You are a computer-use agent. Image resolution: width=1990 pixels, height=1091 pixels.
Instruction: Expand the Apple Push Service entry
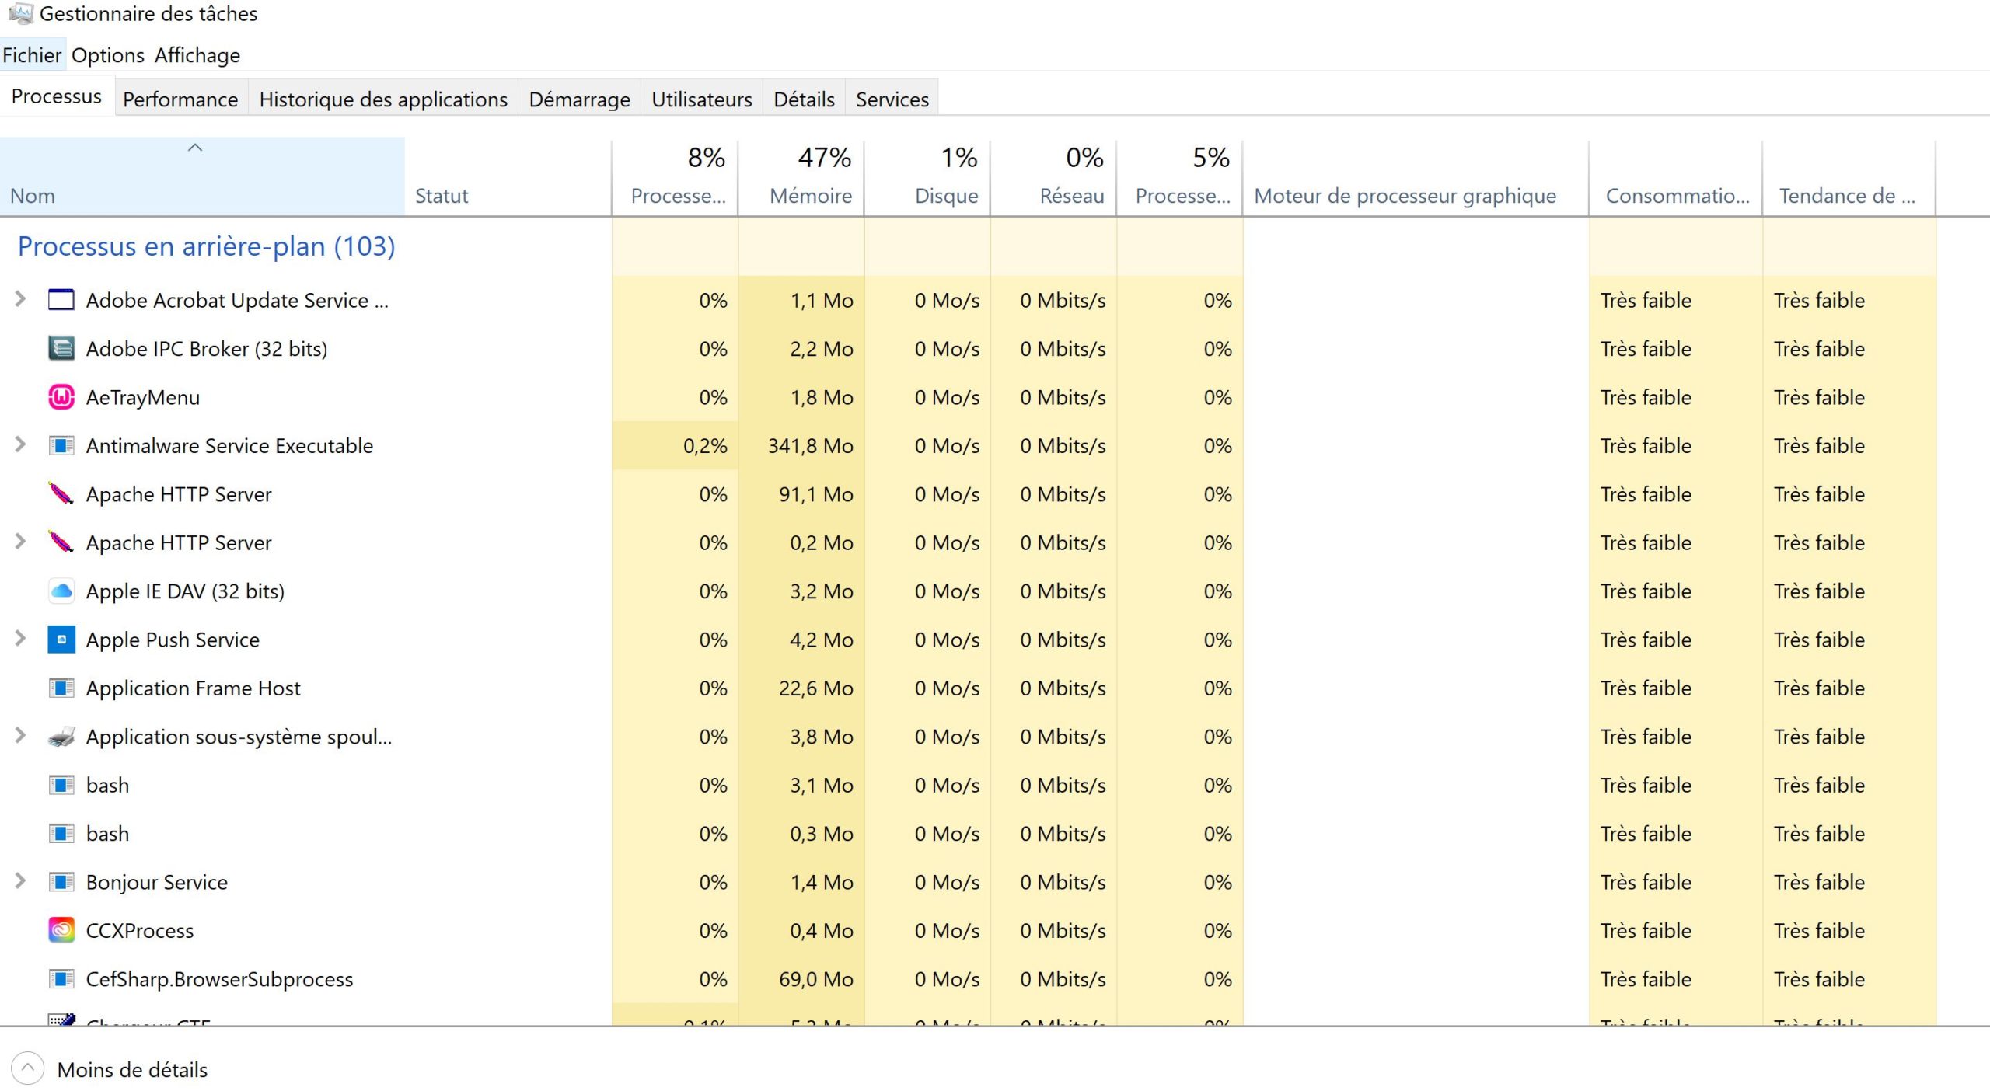[20, 639]
